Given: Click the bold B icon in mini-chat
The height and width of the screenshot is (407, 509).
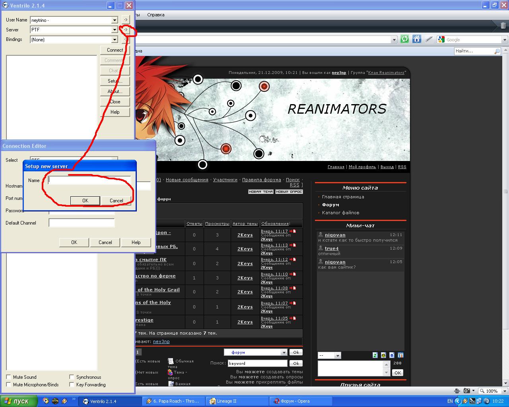Looking at the screenshot, I should pyautogui.click(x=392, y=355).
